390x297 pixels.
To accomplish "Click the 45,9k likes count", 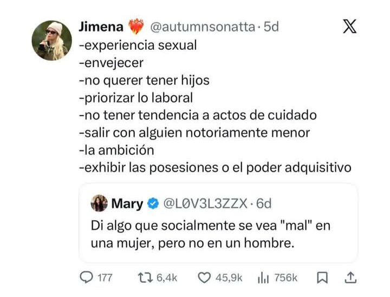I will coord(229,278).
